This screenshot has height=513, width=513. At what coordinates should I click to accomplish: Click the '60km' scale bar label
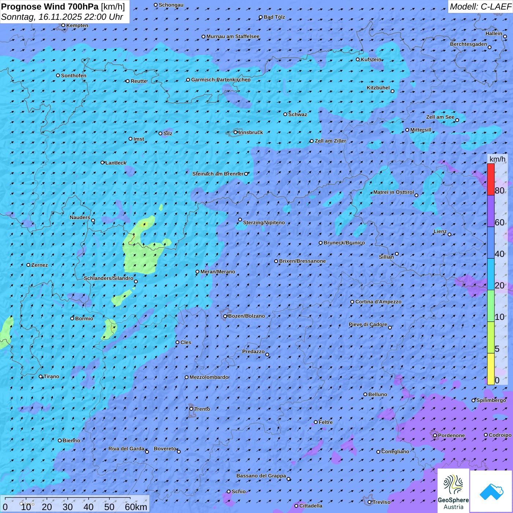click(136, 507)
